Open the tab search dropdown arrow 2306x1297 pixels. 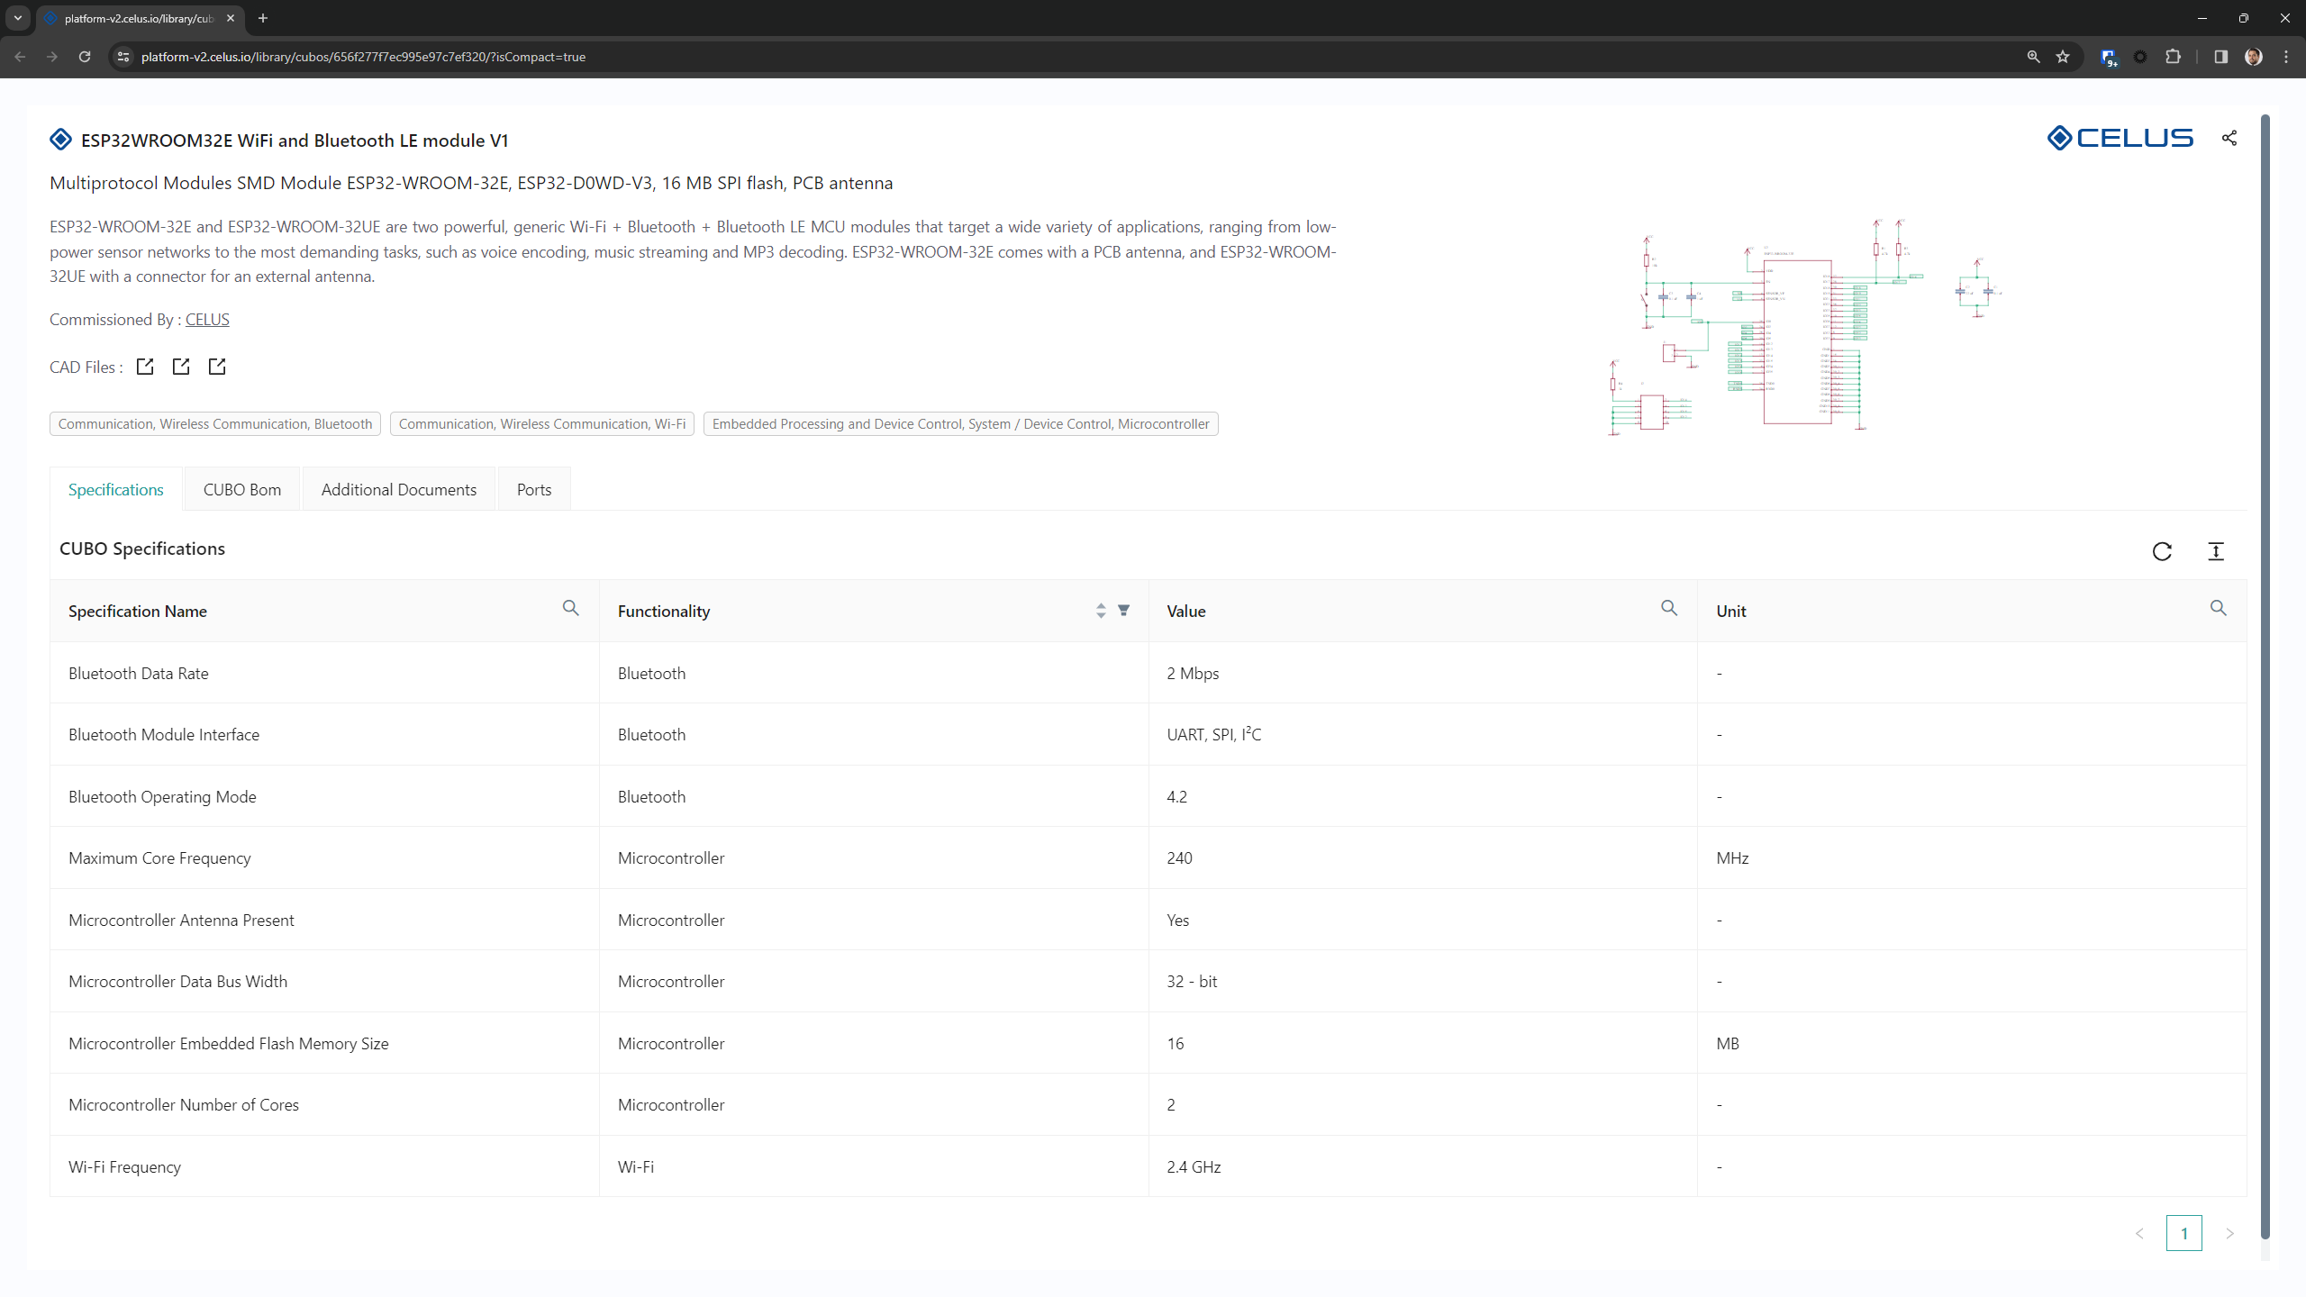click(x=18, y=18)
